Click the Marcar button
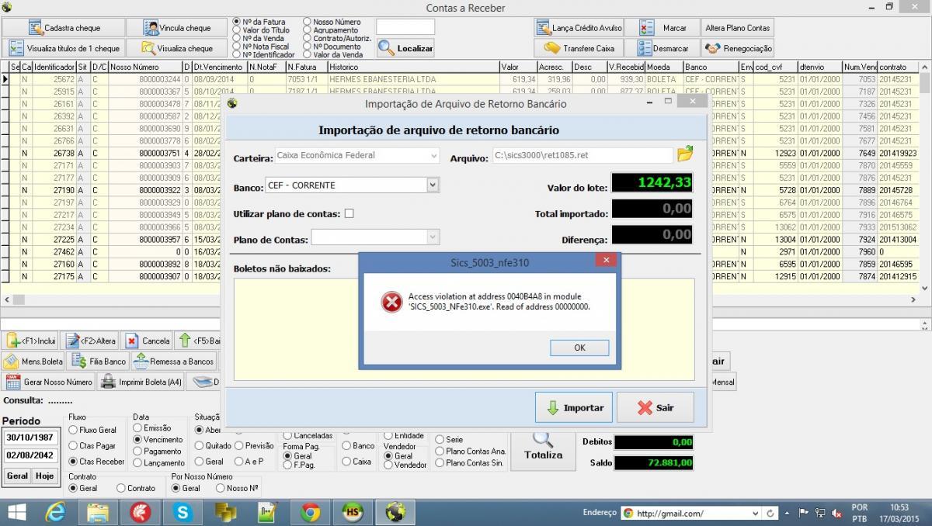Screen dimensions: 932x526 pyautogui.click(x=663, y=28)
